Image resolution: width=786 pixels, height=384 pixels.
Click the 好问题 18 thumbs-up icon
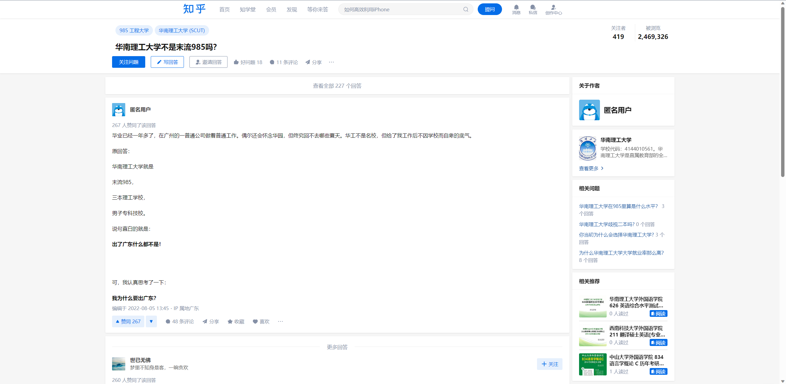(236, 62)
